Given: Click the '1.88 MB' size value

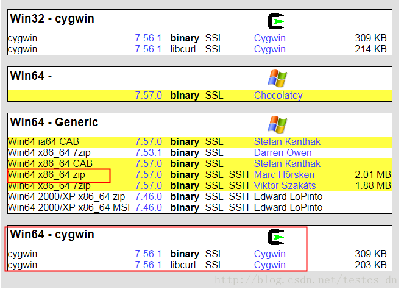Looking at the screenshot, I should click(x=373, y=185).
